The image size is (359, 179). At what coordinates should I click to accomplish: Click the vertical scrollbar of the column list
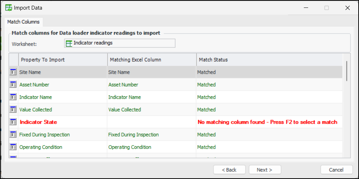[x=347, y=71]
